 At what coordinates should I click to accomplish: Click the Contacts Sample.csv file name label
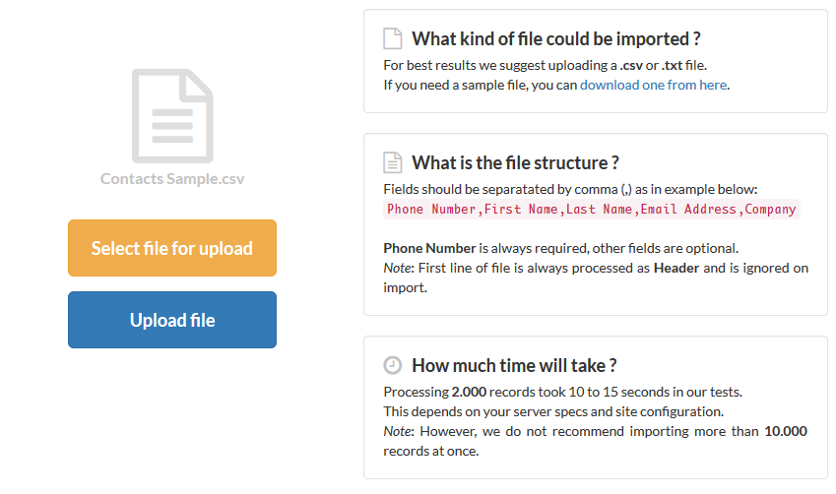pyautogui.click(x=172, y=179)
